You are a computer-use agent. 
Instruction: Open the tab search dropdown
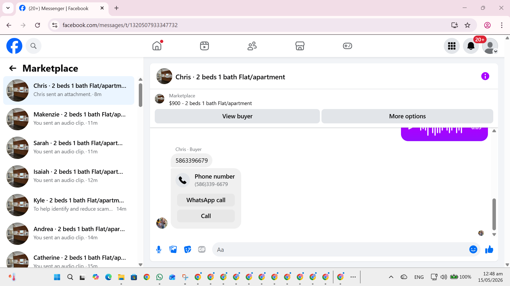8,8
